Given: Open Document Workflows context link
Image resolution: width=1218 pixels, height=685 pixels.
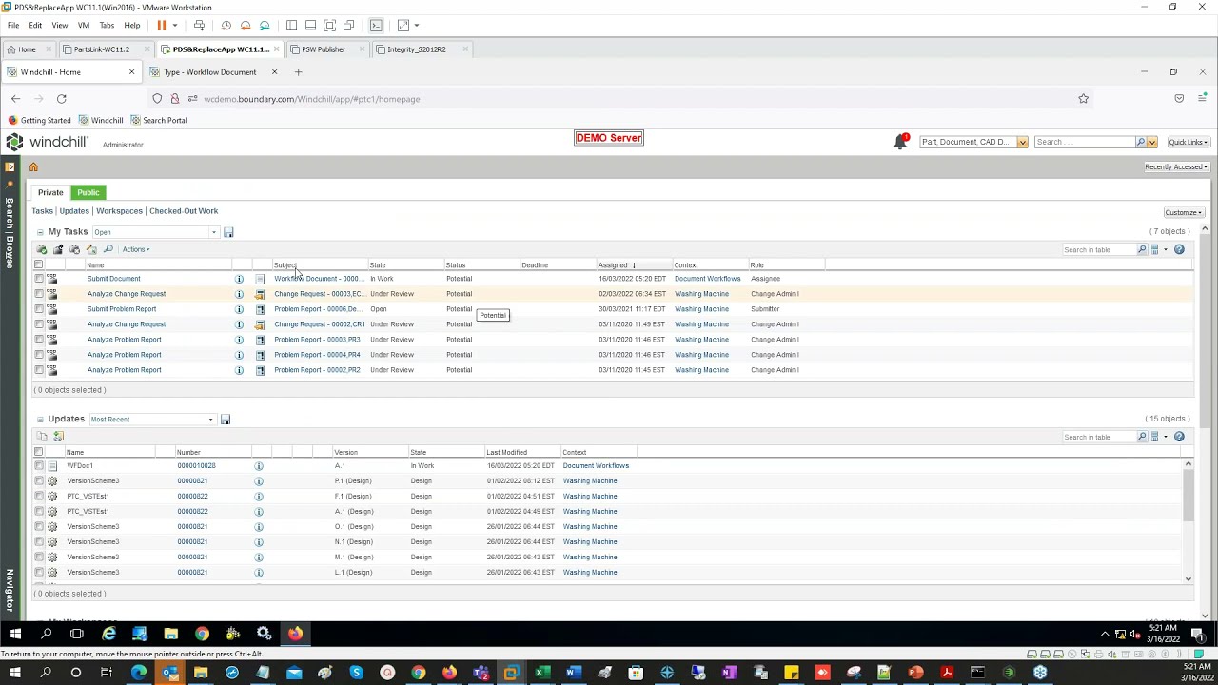Looking at the screenshot, I should [707, 279].
